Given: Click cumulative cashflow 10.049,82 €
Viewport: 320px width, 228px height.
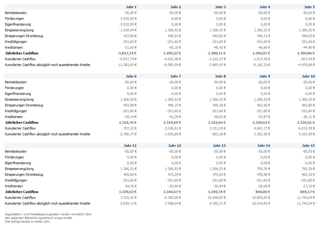Looking at the screenshot, I should [x=217, y=198].
